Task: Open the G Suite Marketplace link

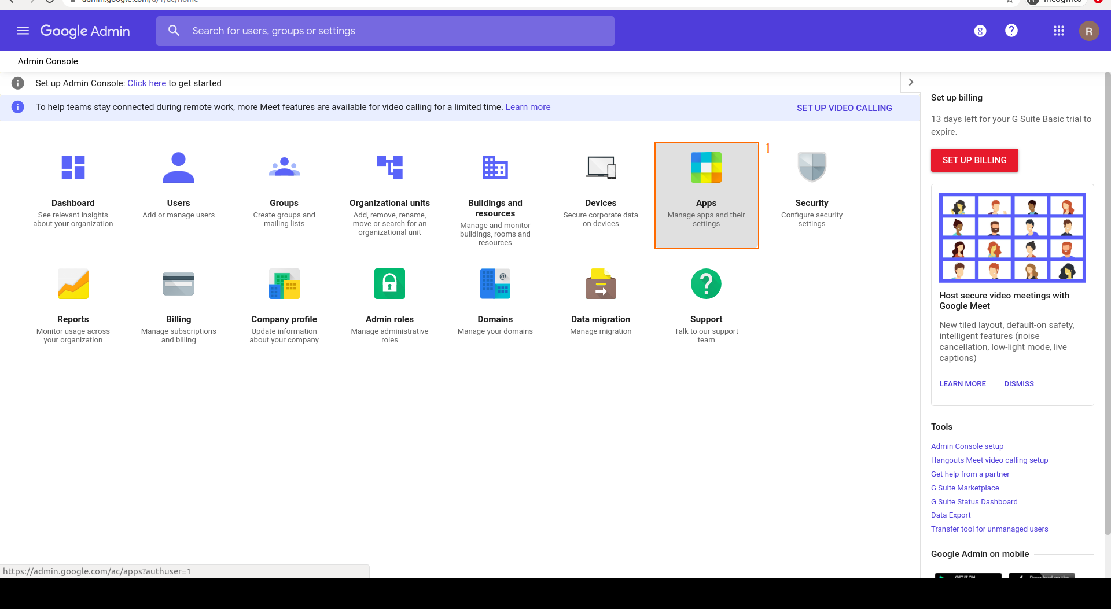Action: pos(965,488)
